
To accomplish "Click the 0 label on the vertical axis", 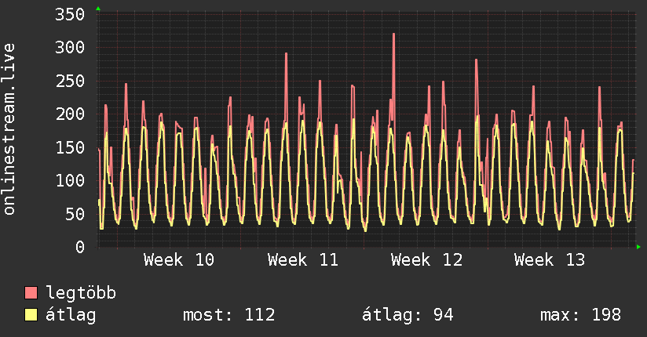I will 80,247.
